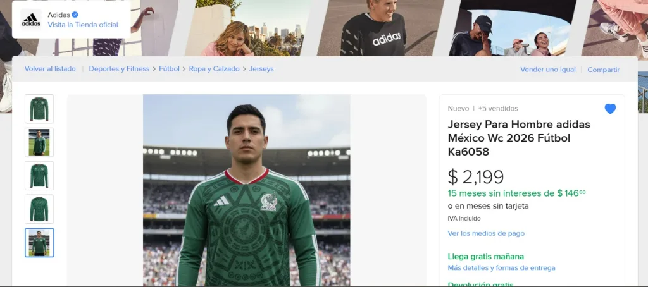Open Más detalles y formas de entrega
This screenshot has height=287, width=648.
pyautogui.click(x=501, y=268)
